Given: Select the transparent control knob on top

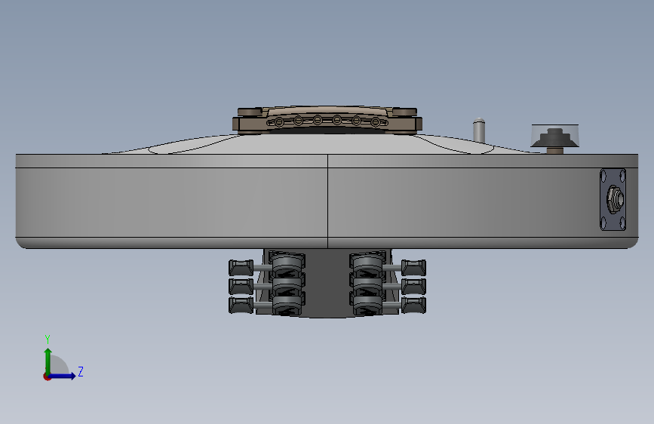Looking at the screenshot, I should [x=554, y=136].
